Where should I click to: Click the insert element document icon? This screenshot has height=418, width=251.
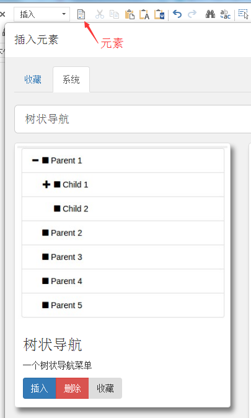click(x=81, y=14)
